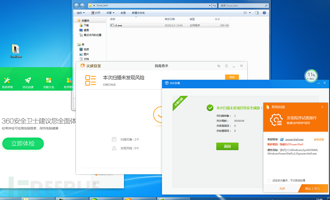Click the green 返回 button in 360杀毒
The width and height of the screenshot is (330, 200).
click(227, 147)
